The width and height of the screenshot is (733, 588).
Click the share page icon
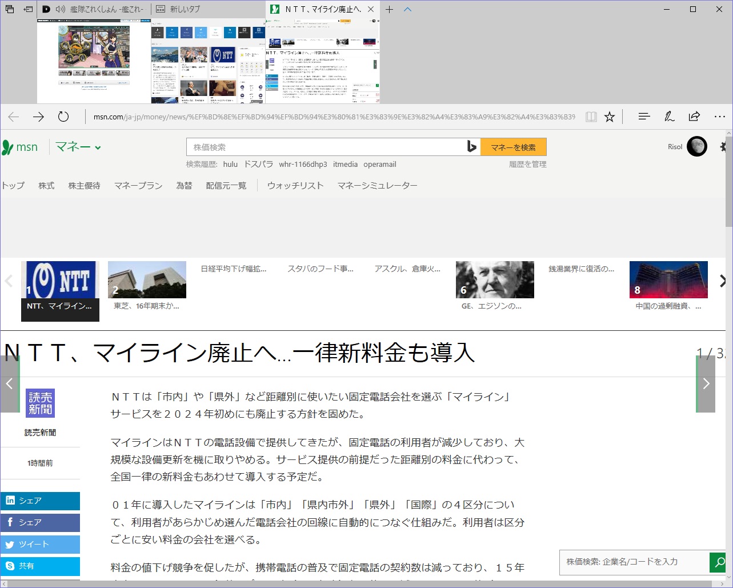(x=694, y=117)
